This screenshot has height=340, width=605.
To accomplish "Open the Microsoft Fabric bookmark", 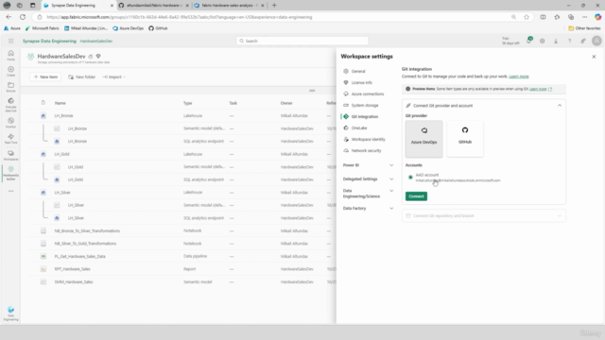I will click(43, 28).
